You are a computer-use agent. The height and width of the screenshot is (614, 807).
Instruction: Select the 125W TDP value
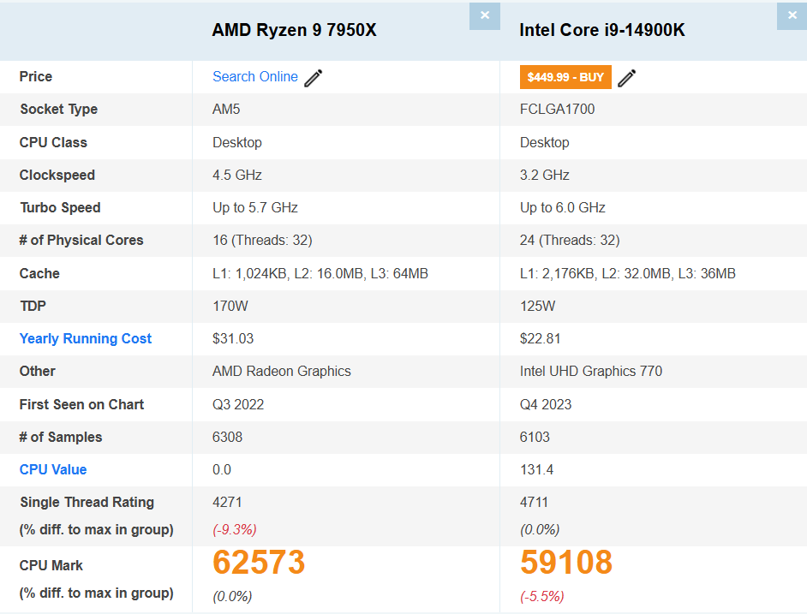pos(538,307)
